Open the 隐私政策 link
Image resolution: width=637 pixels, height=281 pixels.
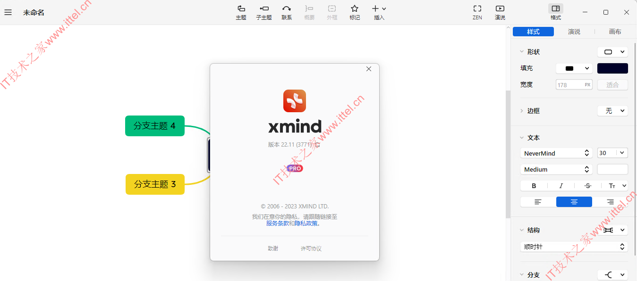point(306,223)
